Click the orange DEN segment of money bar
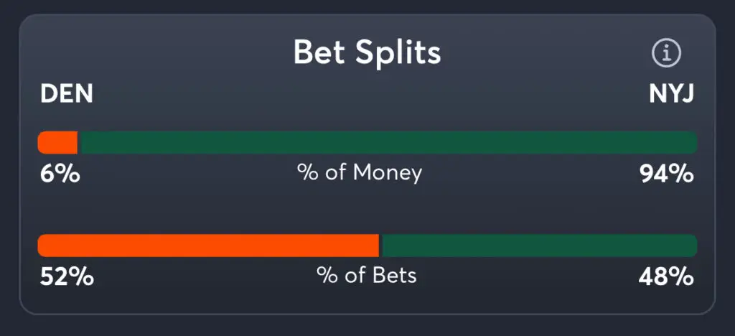The image size is (735, 336). click(57, 142)
